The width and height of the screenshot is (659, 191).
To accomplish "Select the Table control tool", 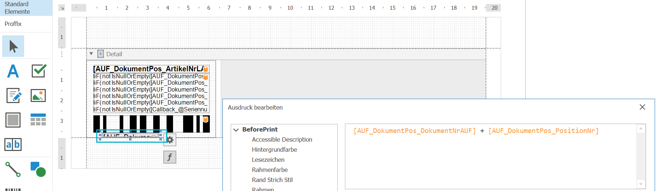I will point(38,120).
